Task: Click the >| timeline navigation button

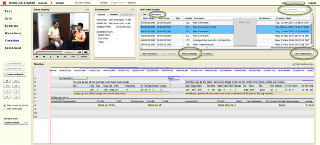Action: [x=16, y=81]
